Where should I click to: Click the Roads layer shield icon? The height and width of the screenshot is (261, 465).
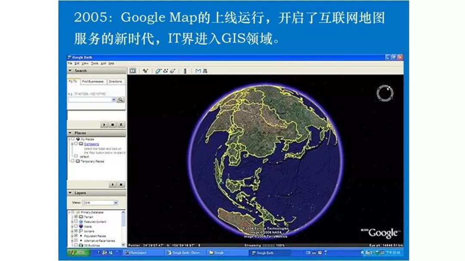[x=81, y=226]
